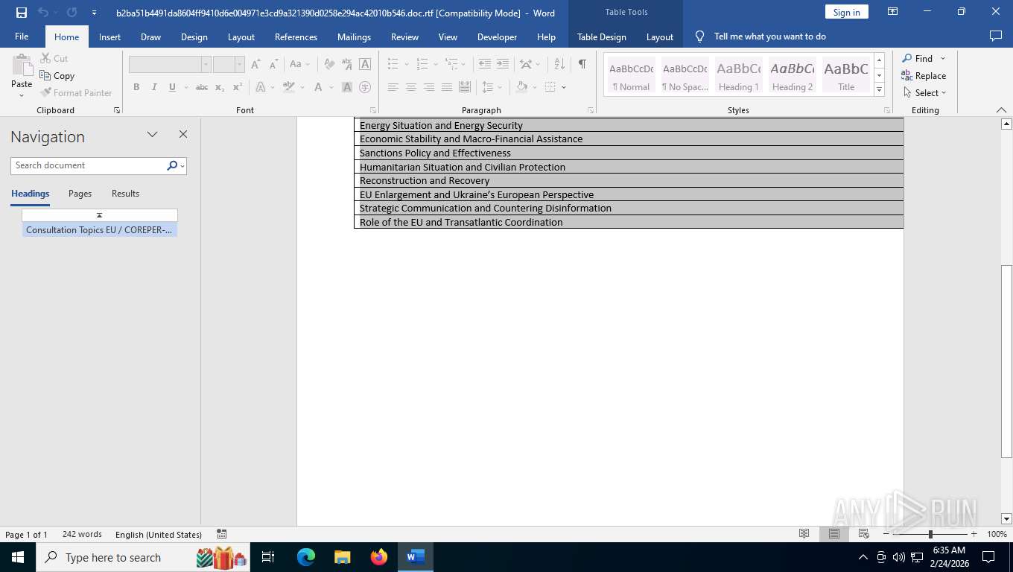The image size is (1013, 572).
Task: Open the bullets list dropdown
Action: tap(407, 64)
